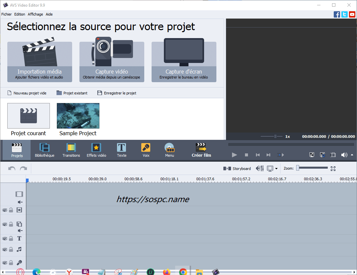The height and width of the screenshot is (275, 357).
Task: Click the detach preview window icon
Action: click(x=322, y=155)
